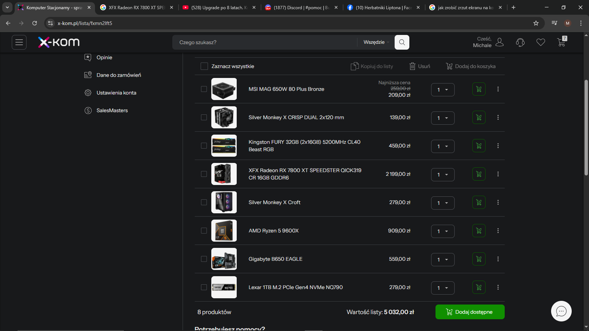Tick the checkbox for XFX Radeon RX 7800 XT
This screenshot has width=589, height=331.
[x=204, y=174]
